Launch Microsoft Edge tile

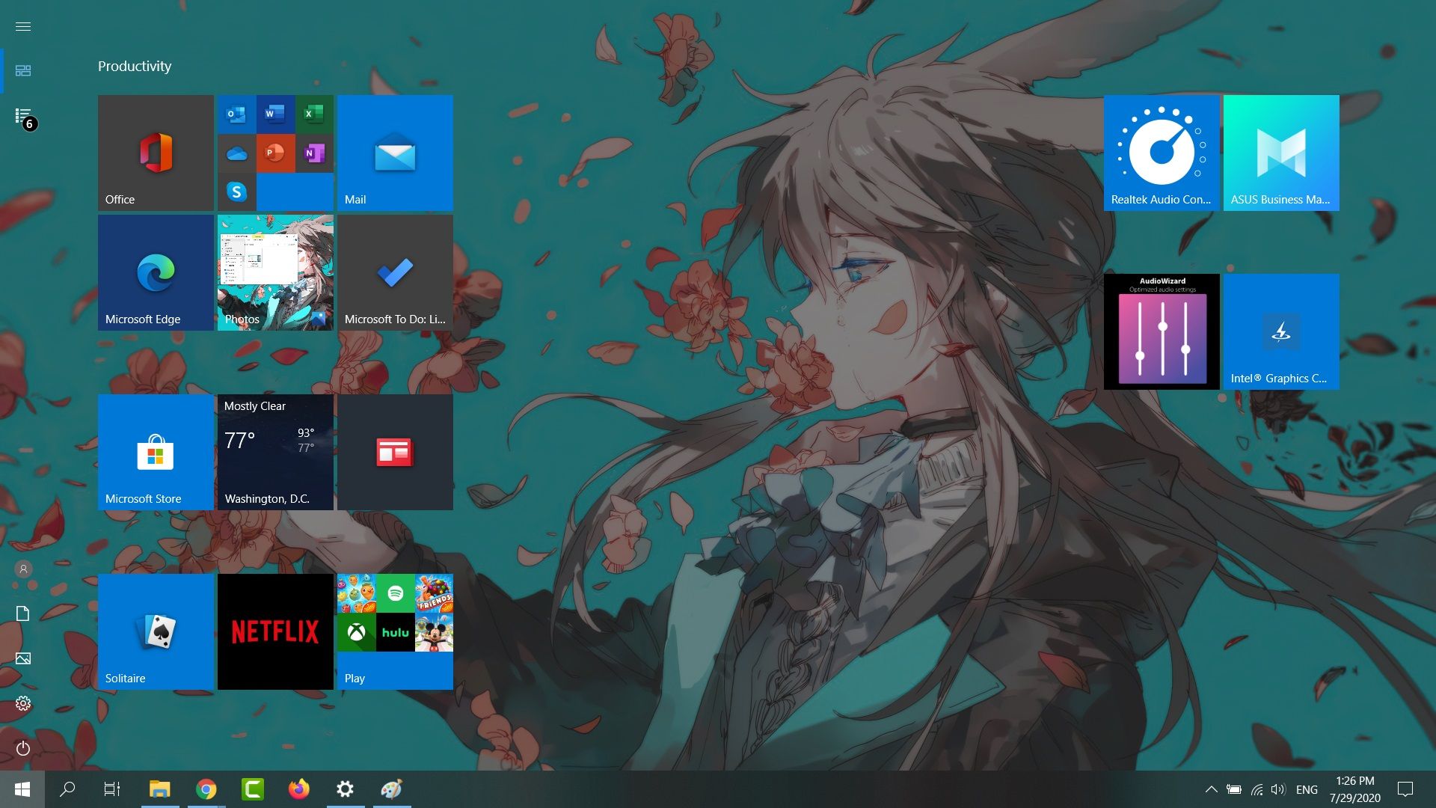156,272
